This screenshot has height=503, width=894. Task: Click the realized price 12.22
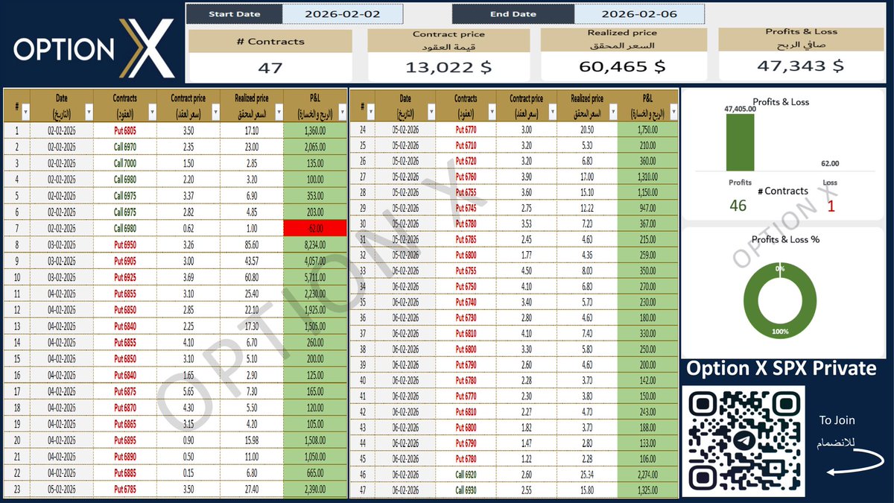[587, 208]
